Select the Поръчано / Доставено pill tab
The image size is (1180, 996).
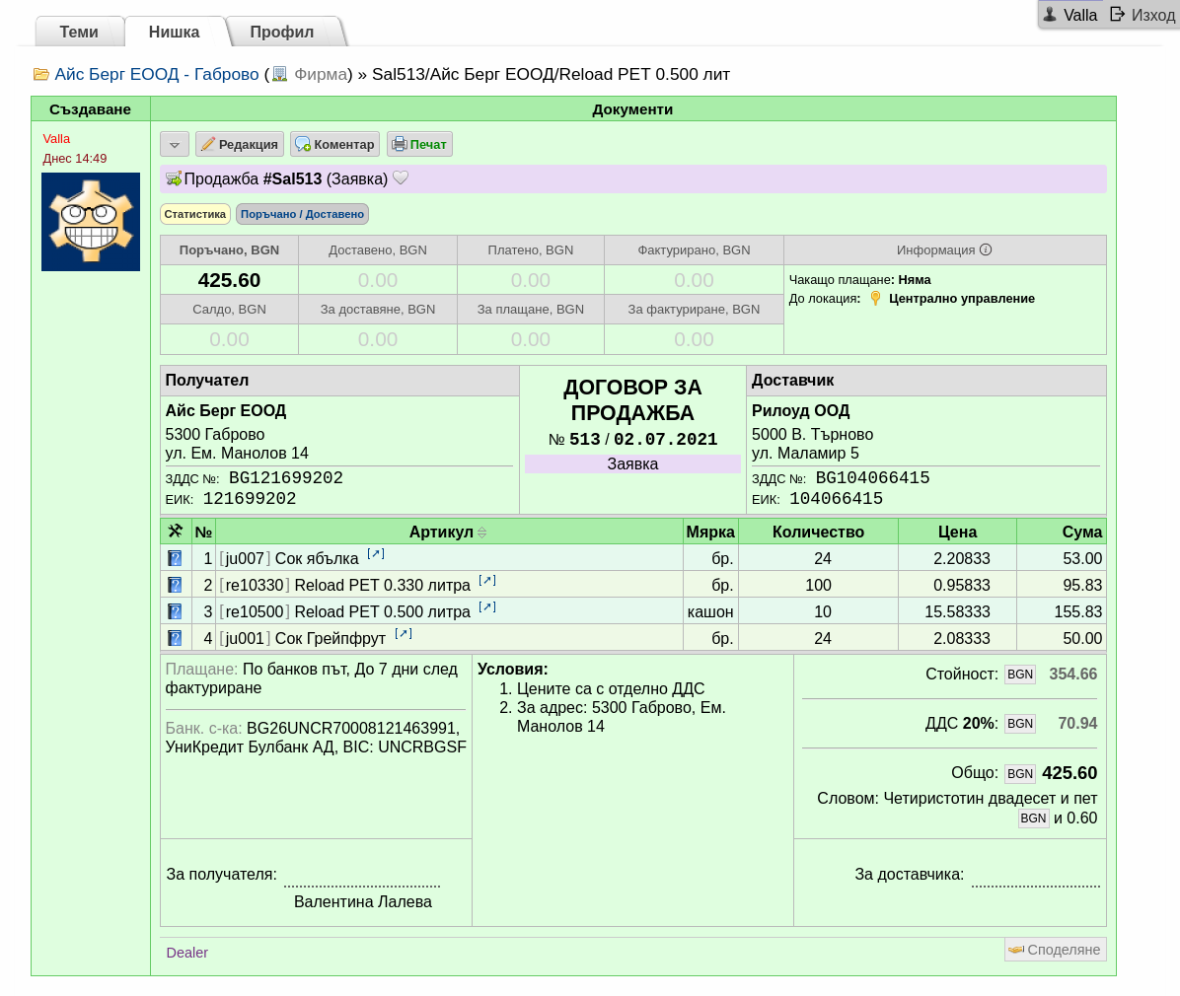click(x=303, y=214)
